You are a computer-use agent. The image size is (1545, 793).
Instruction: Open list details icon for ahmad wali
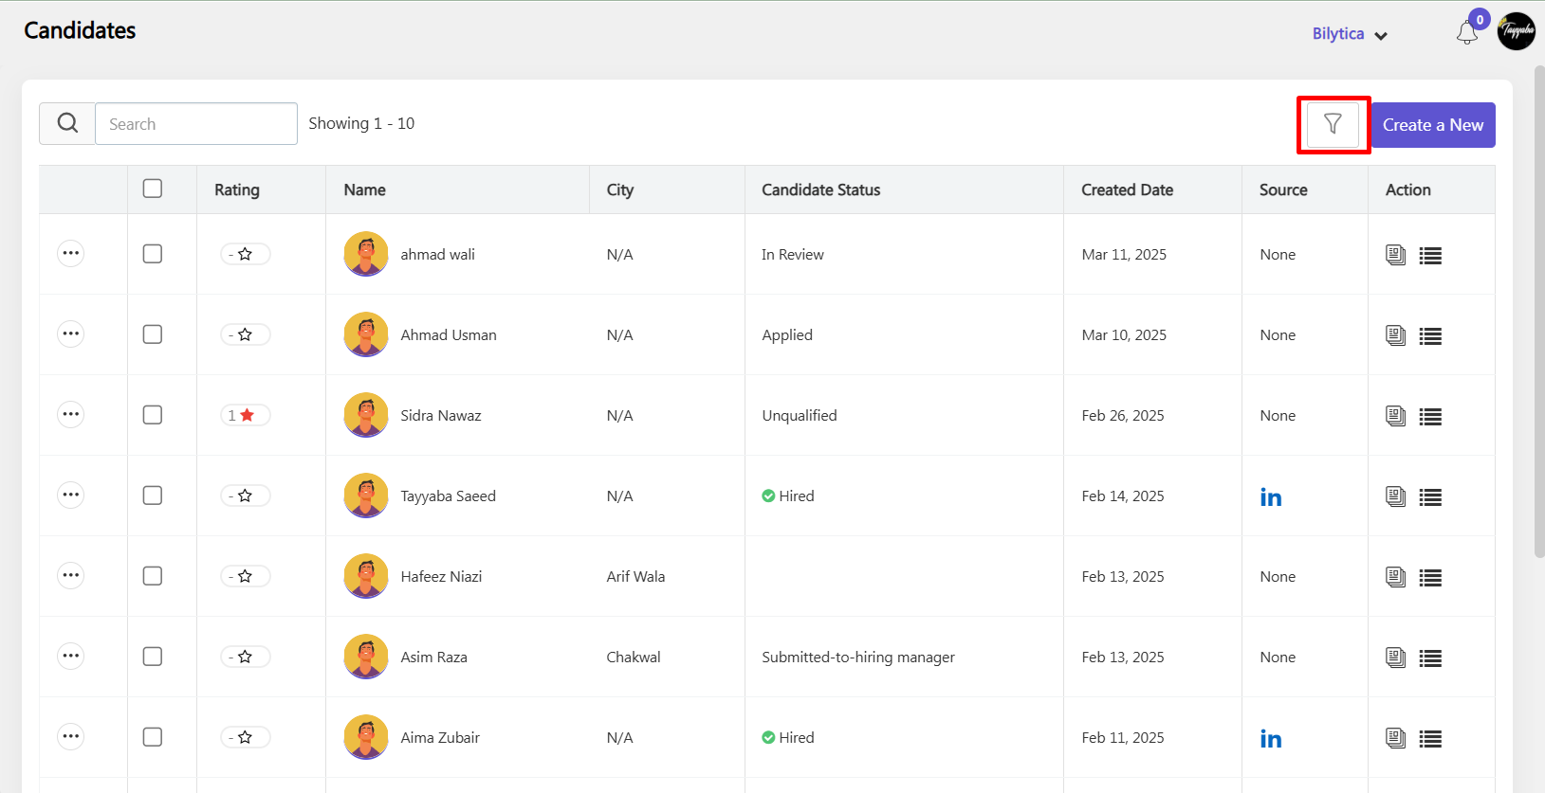coord(1430,255)
